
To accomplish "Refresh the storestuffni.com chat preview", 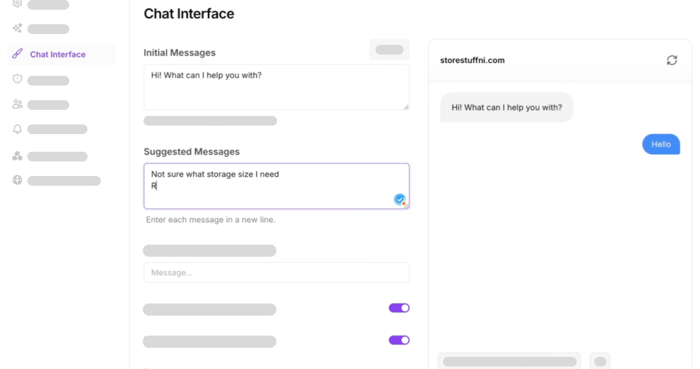I will (x=671, y=60).
